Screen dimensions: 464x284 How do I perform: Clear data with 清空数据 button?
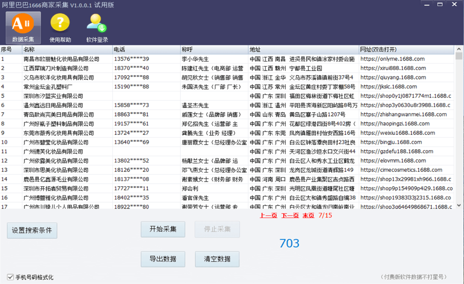[217, 259]
